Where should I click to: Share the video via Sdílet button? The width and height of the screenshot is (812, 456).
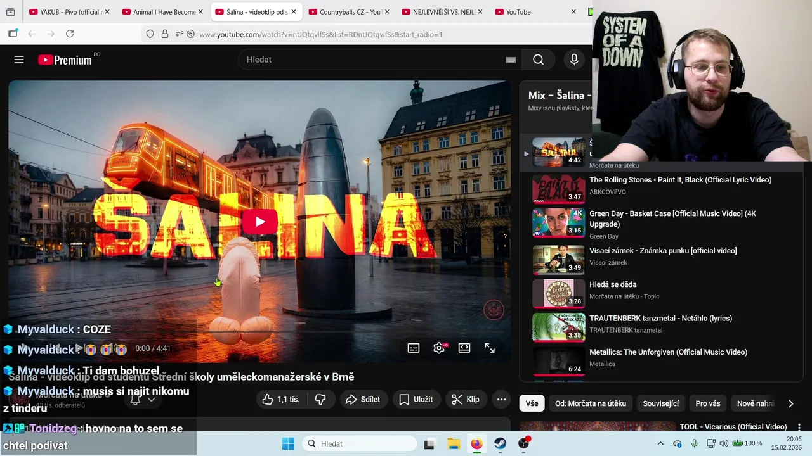(363, 399)
